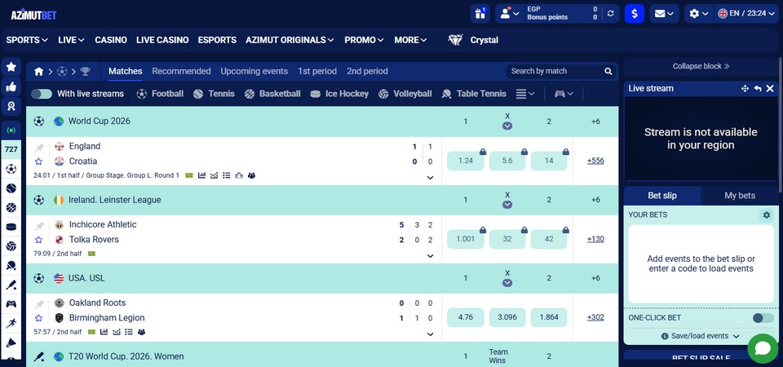Open the green live chat bubble

[x=763, y=348]
